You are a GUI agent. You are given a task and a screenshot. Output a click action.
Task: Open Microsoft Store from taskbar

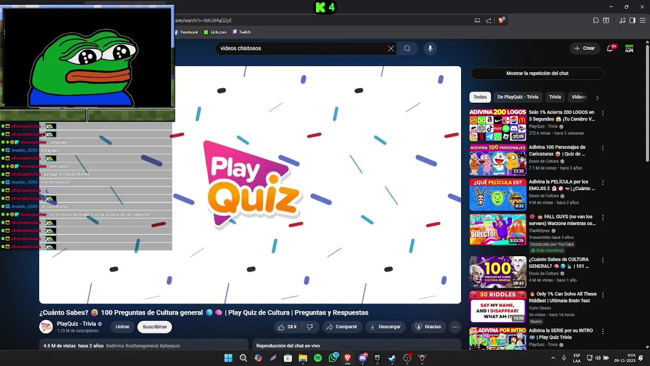pos(288,358)
